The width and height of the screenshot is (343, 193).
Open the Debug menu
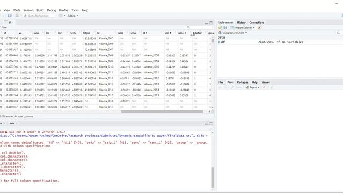coord(51,10)
